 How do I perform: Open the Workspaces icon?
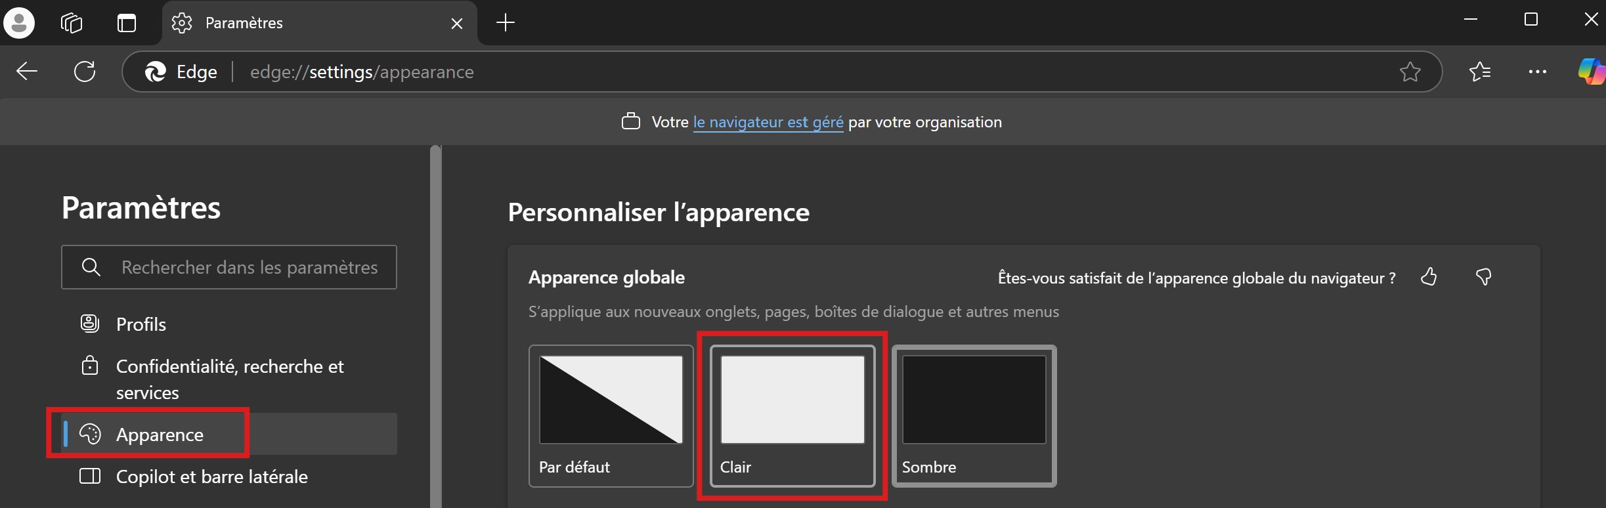coord(72,23)
